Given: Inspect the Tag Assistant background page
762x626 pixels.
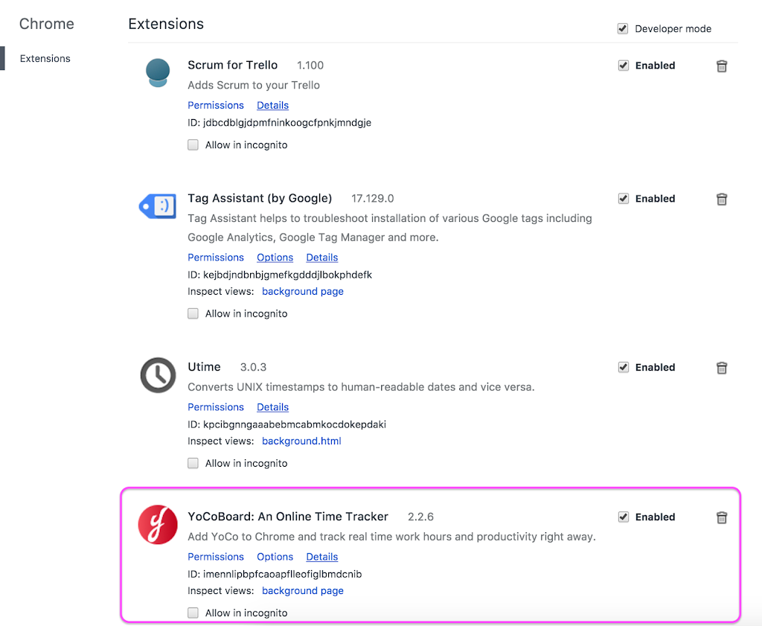Looking at the screenshot, I should click(x=303, y=292).
